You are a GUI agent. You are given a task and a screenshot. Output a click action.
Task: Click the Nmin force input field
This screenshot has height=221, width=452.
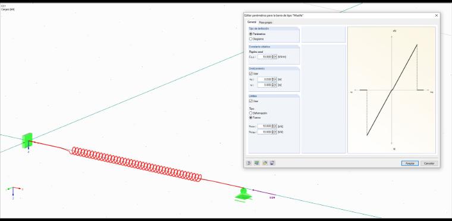[x=265, y=132]
